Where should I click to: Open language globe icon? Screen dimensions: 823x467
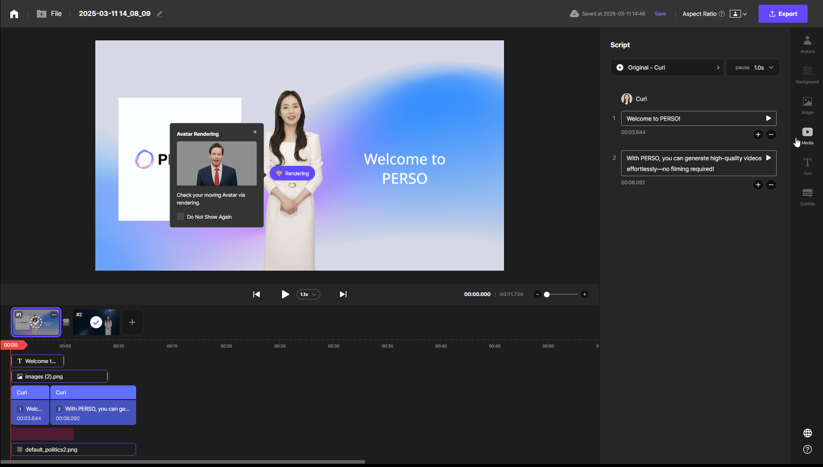click(807, 433)
